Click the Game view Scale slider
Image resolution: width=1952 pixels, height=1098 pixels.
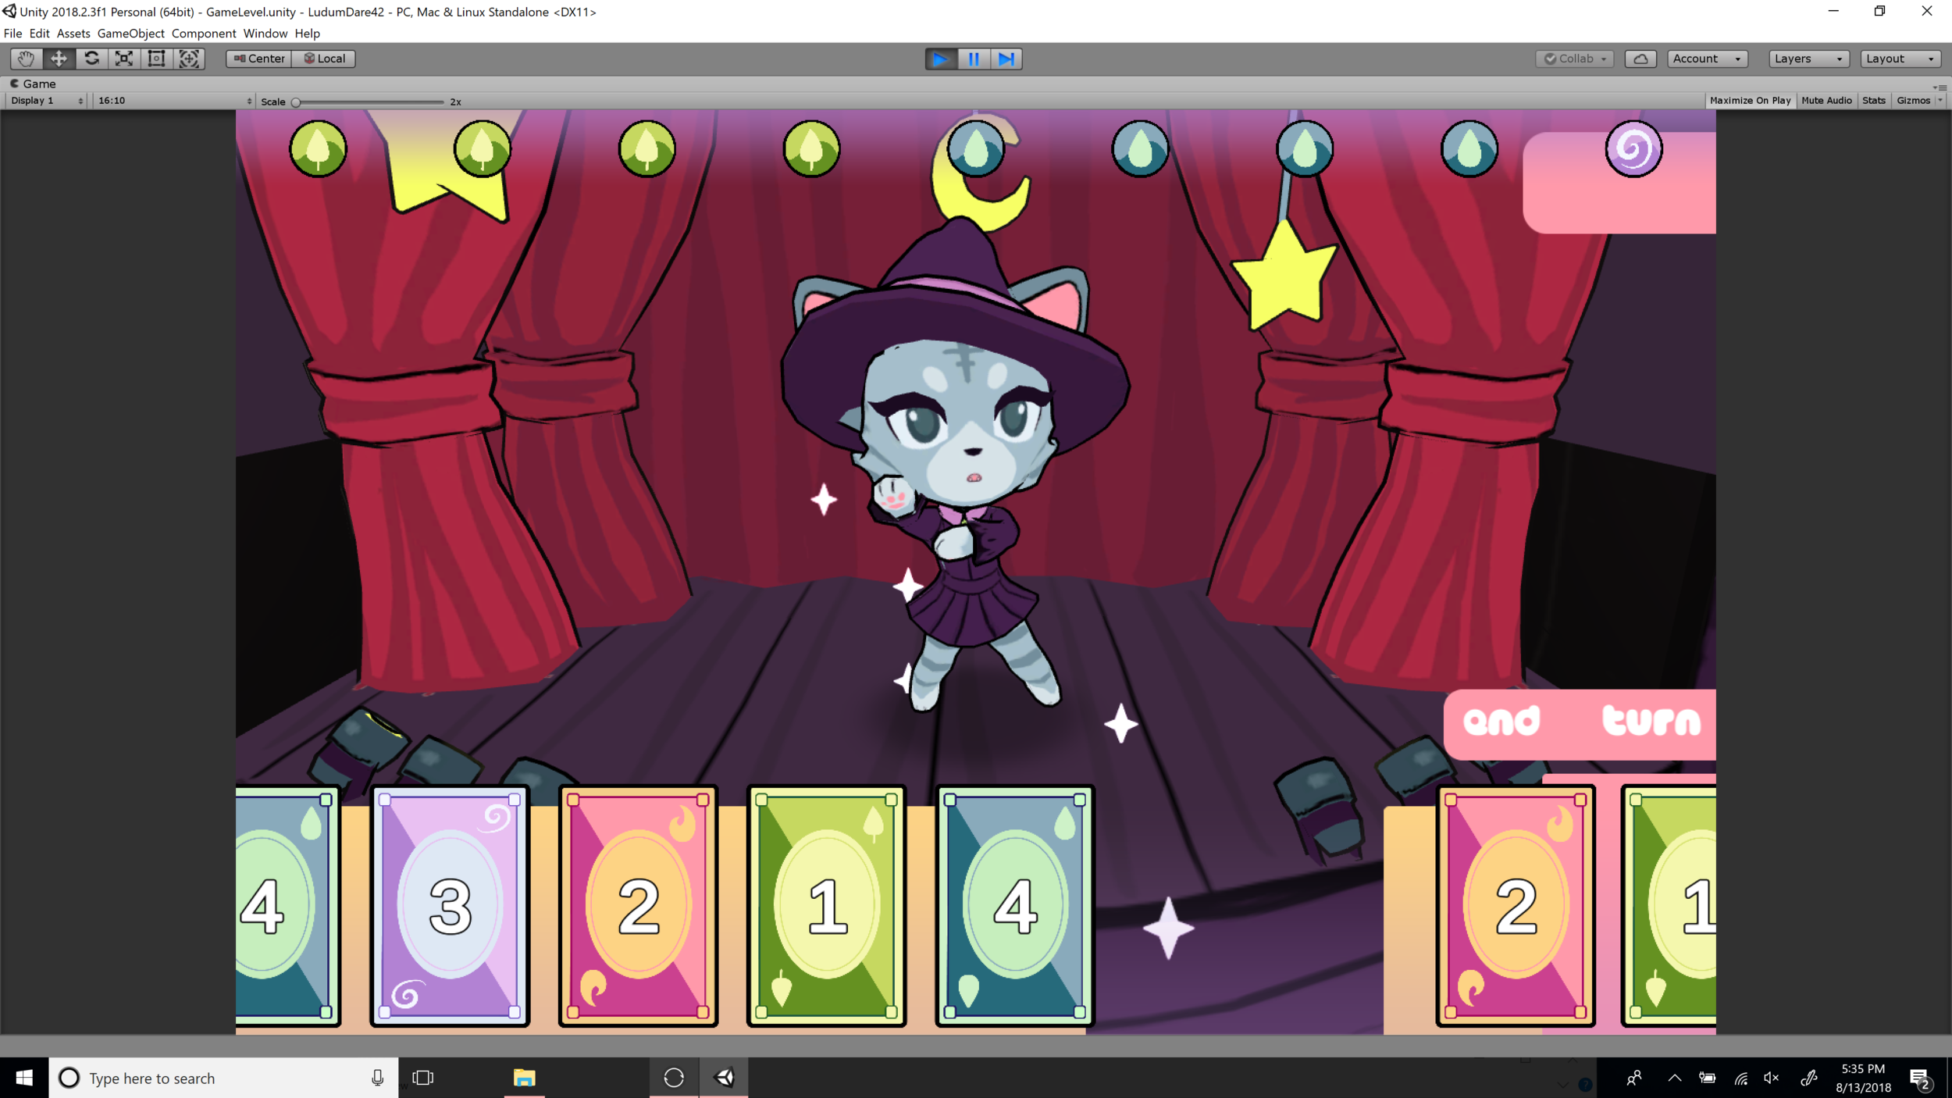[x=367, y=102]
